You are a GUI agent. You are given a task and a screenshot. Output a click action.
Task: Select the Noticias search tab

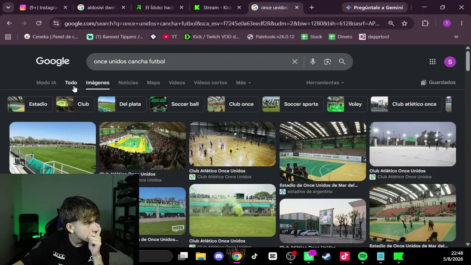[128, 82]
